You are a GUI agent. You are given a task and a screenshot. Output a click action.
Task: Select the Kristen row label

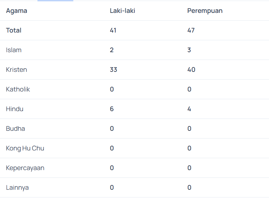click(x=16, y=70)
